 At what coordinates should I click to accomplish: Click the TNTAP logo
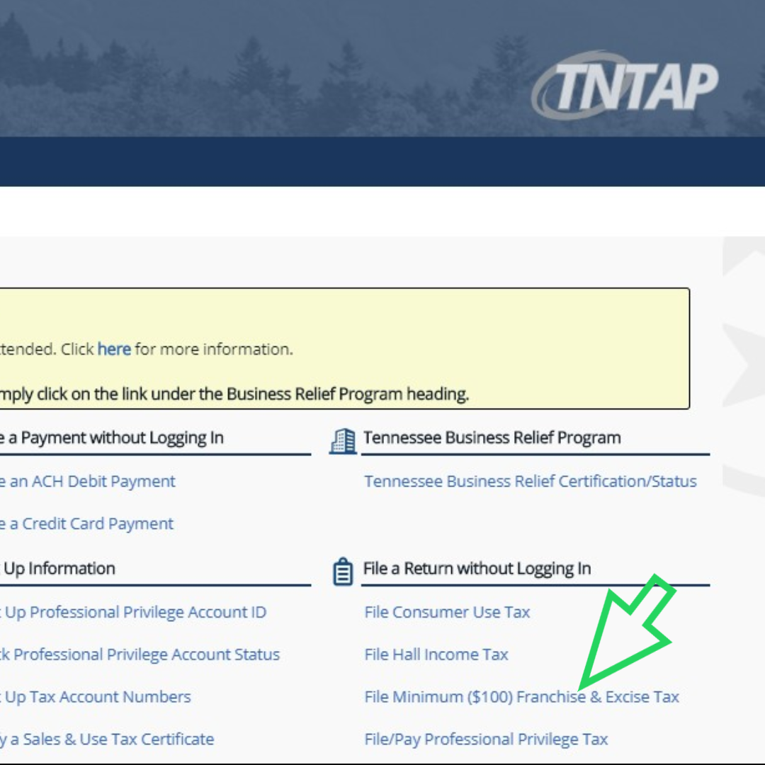tap(625, 86)
